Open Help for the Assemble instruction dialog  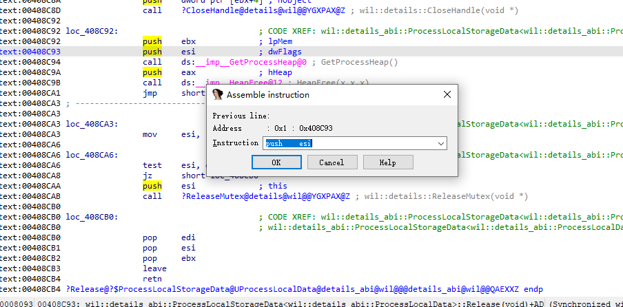click(x=387, y=162)
